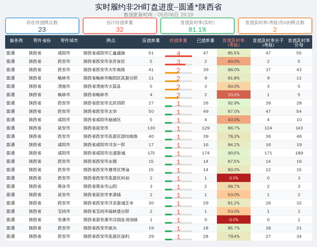Select the 陕西省西安市北郊四部 outlet name
The height and width of the screenshot is (247, 317).
[104, 103]
